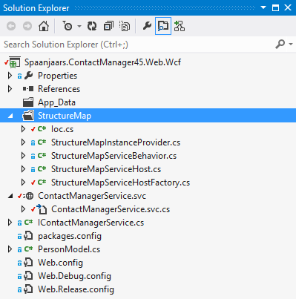
Task: Open the Pending Changes Filter dropdown arrow
Action: click(79, 26)
